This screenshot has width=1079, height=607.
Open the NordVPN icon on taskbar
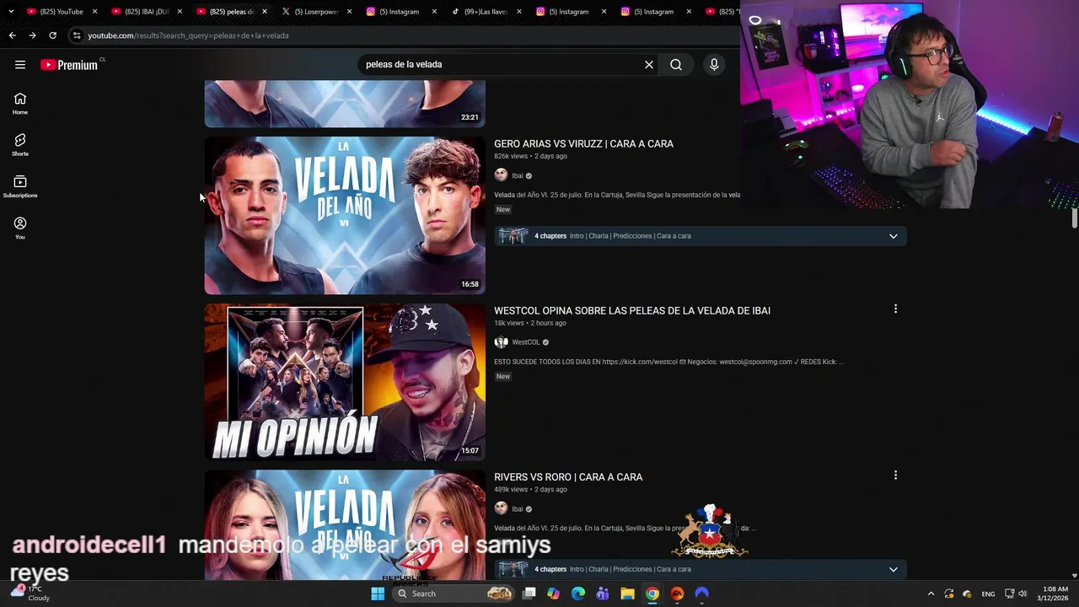point(701,594)
